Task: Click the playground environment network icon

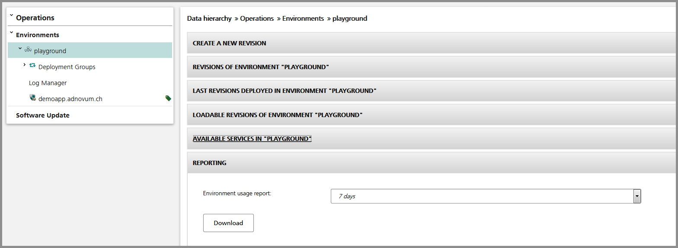Action: (28, 50)
